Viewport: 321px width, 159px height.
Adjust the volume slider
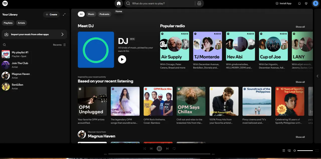(305, 150)
